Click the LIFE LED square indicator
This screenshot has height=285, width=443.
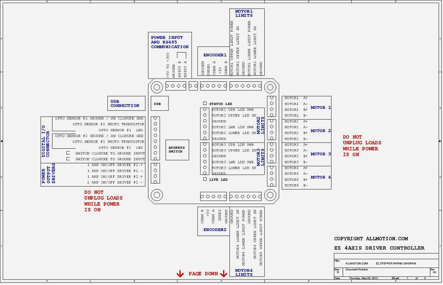(205, 179)
